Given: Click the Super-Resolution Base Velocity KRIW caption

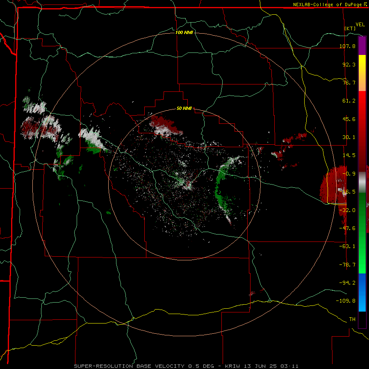Looking at the screenshot, I should point(186,366).
